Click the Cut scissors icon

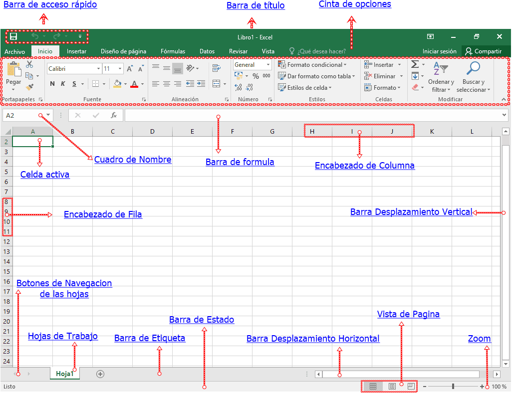(x=29, y=65)
